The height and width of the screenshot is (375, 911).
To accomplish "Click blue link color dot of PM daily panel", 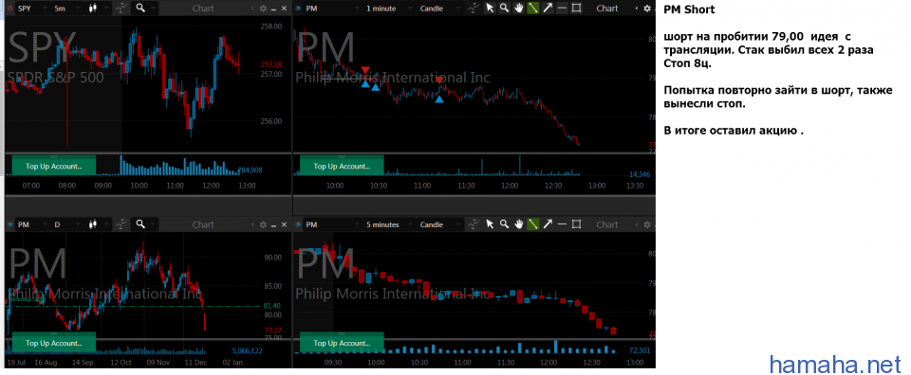I will 9,224.
